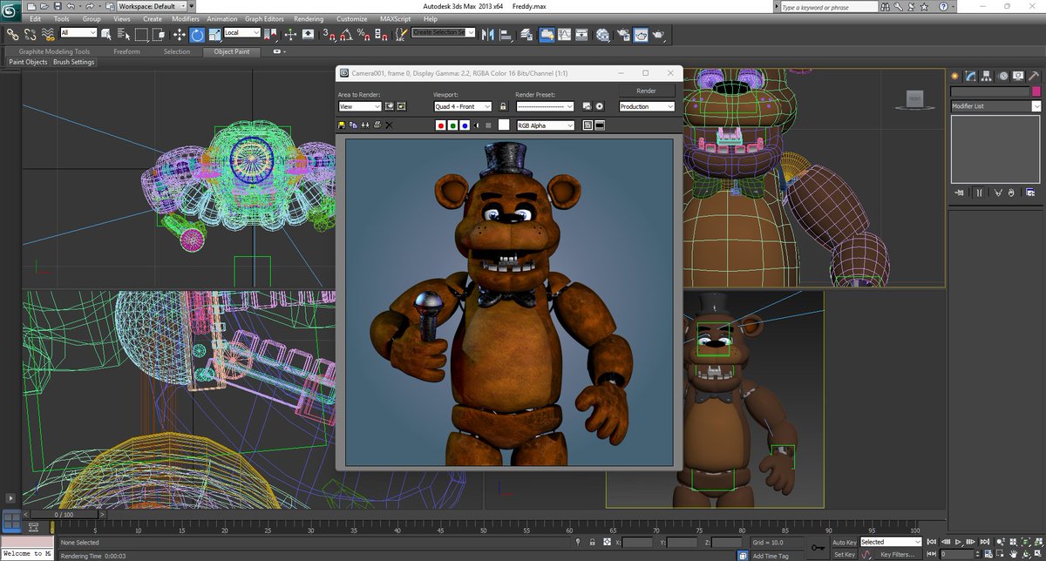Screen dimensions: 1046x561
Task: Open Create command panel tab
Action: (956, 76)
